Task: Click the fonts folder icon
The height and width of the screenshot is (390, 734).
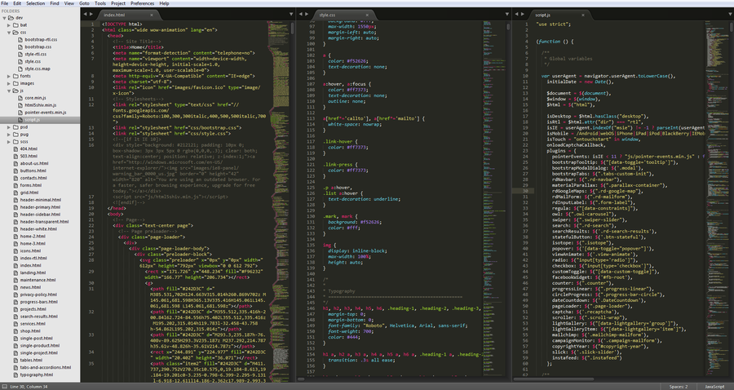Action: (x=15, y=76)
